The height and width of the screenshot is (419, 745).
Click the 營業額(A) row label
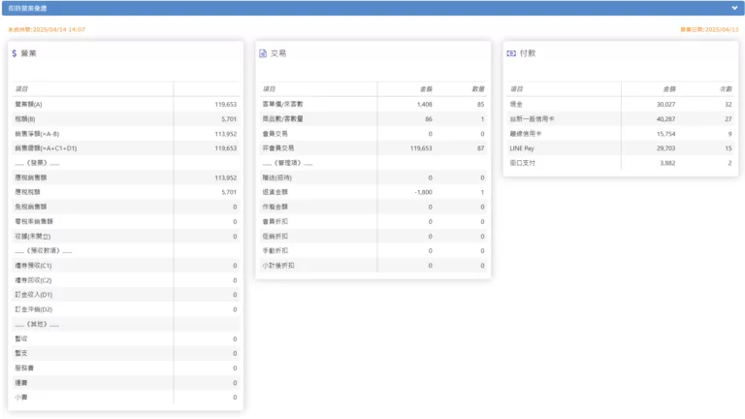(x=28, y=104)
